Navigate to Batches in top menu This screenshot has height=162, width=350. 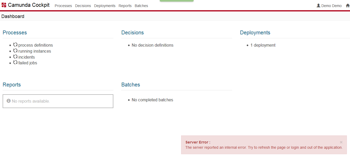[x=141, y=6]
